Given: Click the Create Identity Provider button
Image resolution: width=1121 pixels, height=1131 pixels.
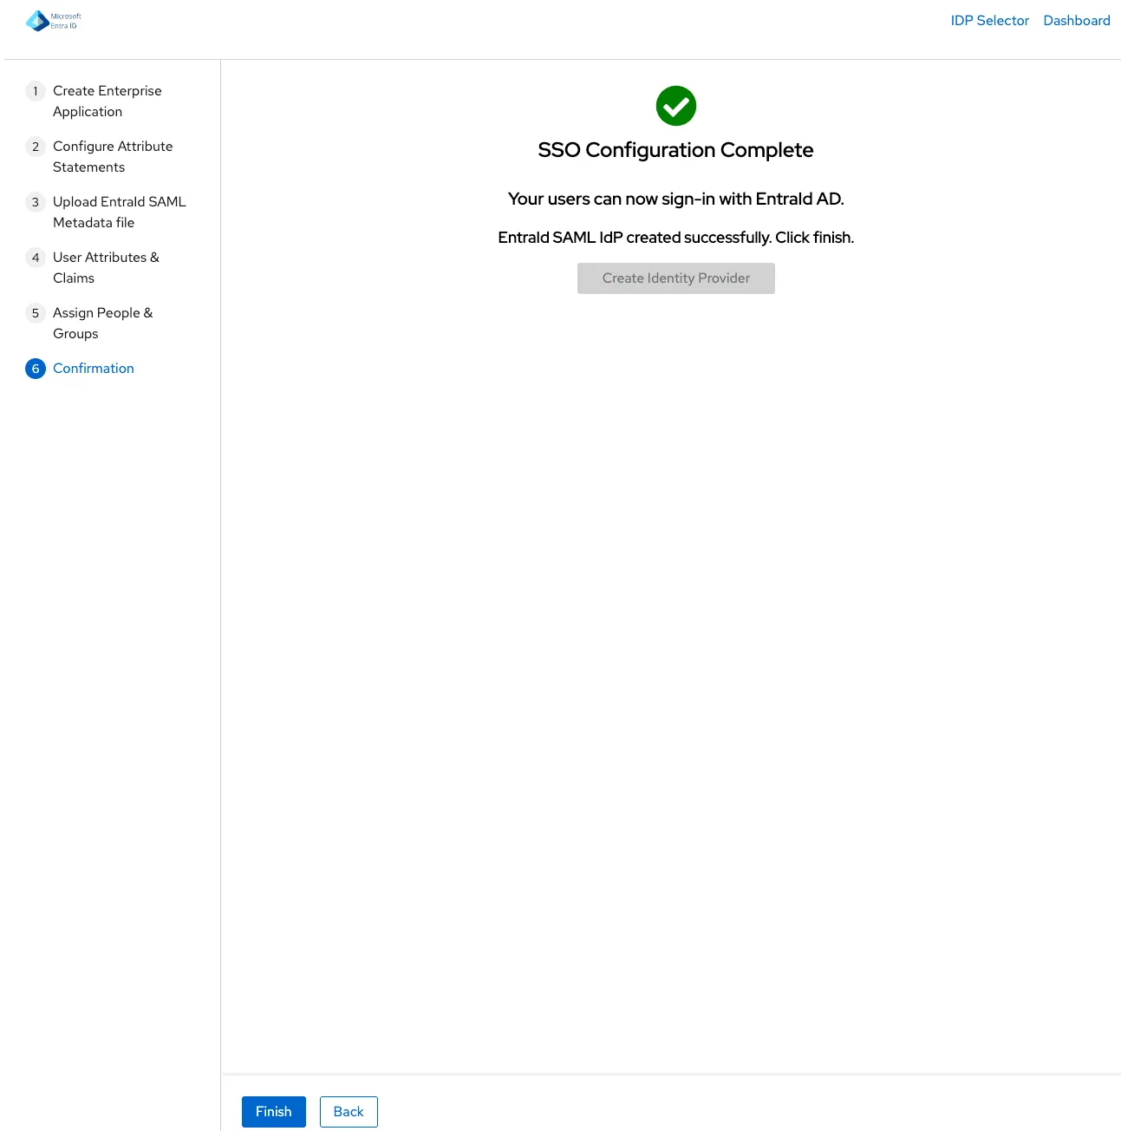Looking at the screenshot, I should (676, 278).
